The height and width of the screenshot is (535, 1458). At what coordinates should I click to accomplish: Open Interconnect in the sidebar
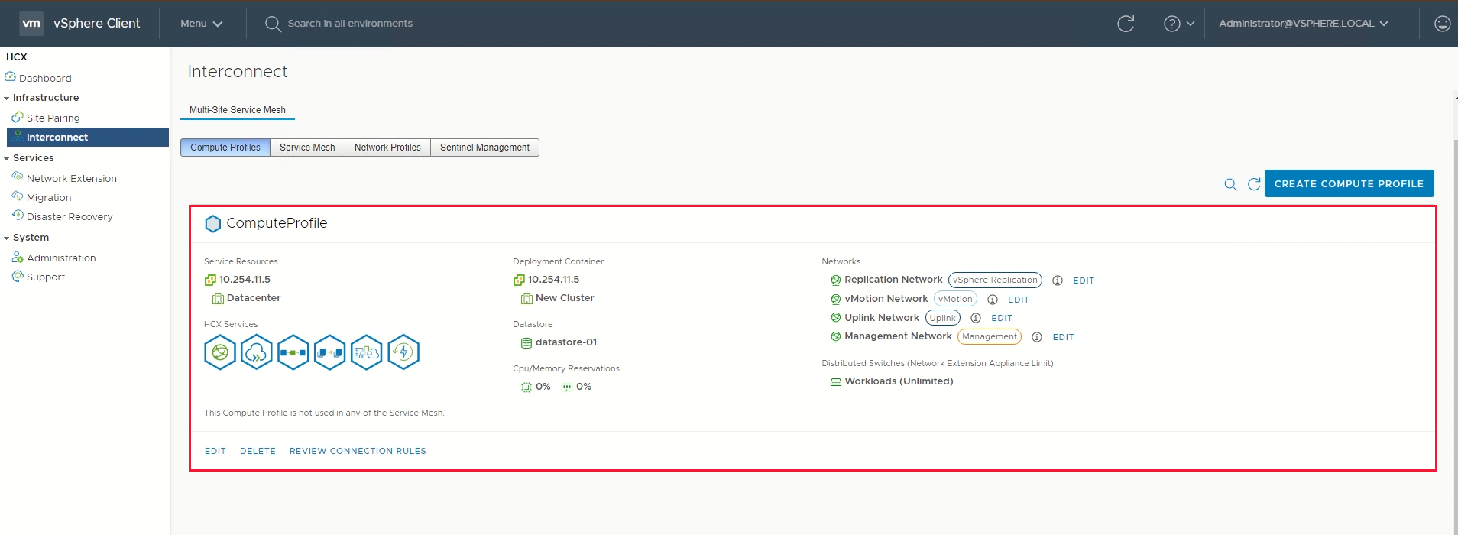point(88,138)
